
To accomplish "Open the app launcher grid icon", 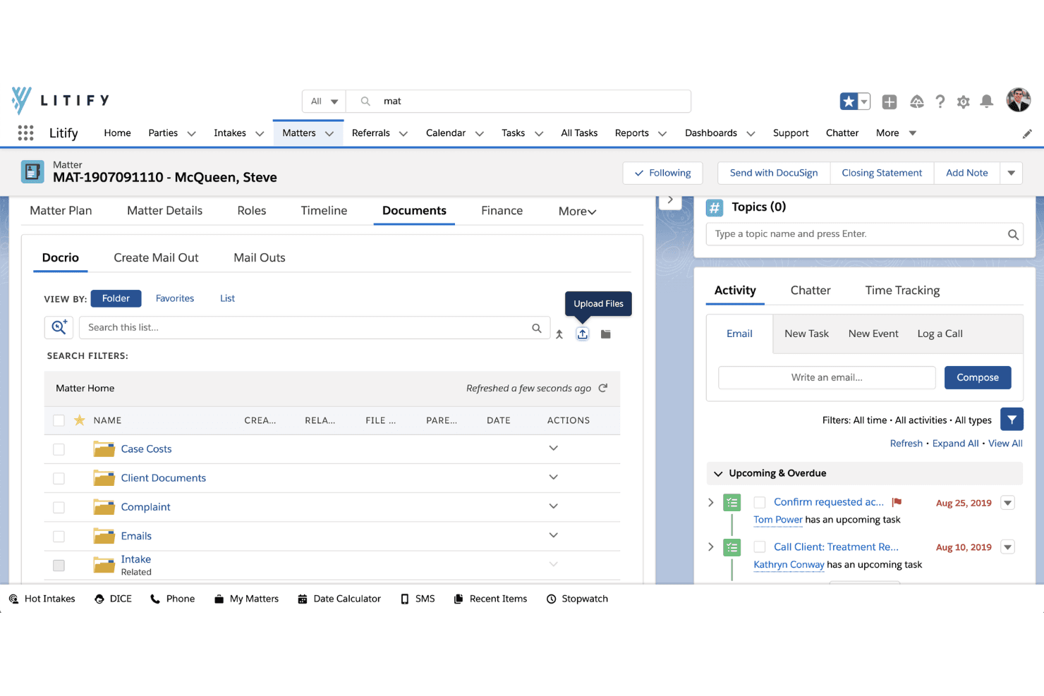I will 25,133.
